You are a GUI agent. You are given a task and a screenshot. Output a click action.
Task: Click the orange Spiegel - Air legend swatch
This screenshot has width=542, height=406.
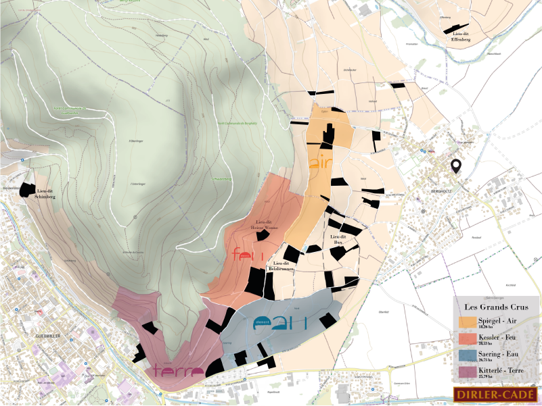pos(467,322)
